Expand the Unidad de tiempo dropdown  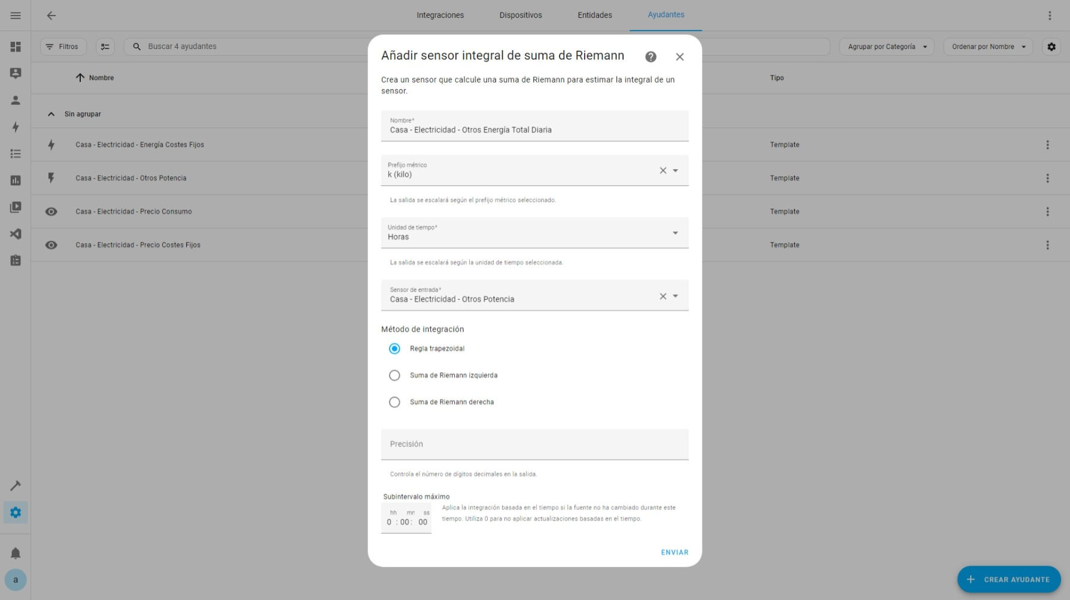(x=675, y=233)
